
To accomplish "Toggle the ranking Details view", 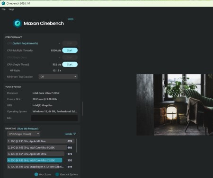I will click(x=71, y=134).
